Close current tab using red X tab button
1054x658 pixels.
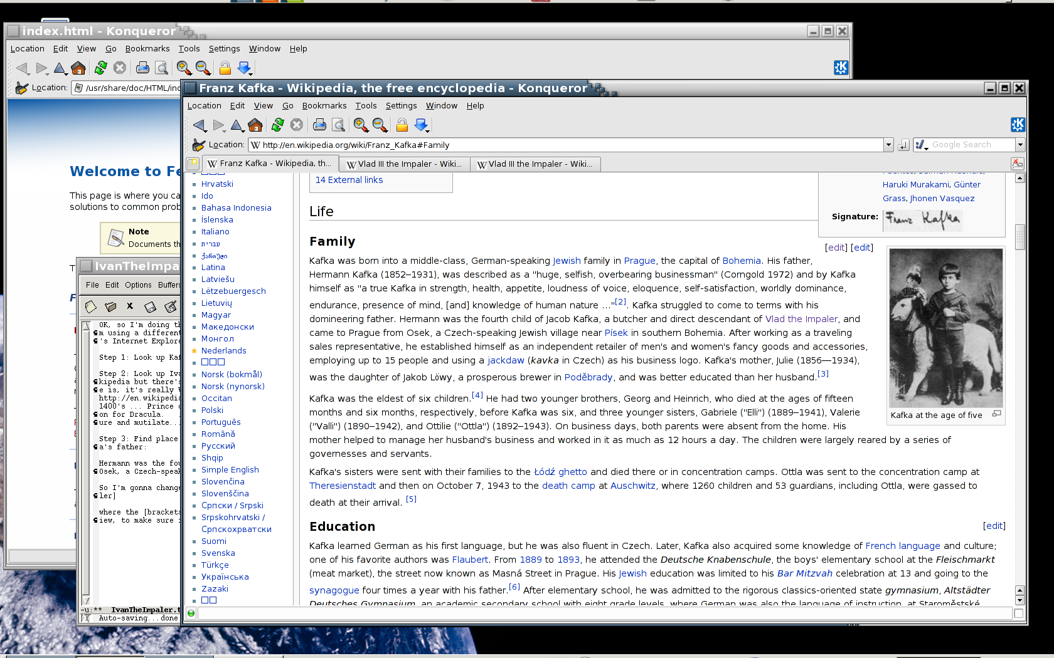(1018, 164)
